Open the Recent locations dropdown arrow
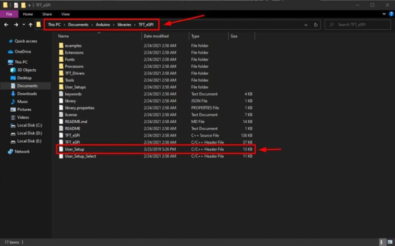The height and width of the screenshot is (246, 395). (23, 24)
